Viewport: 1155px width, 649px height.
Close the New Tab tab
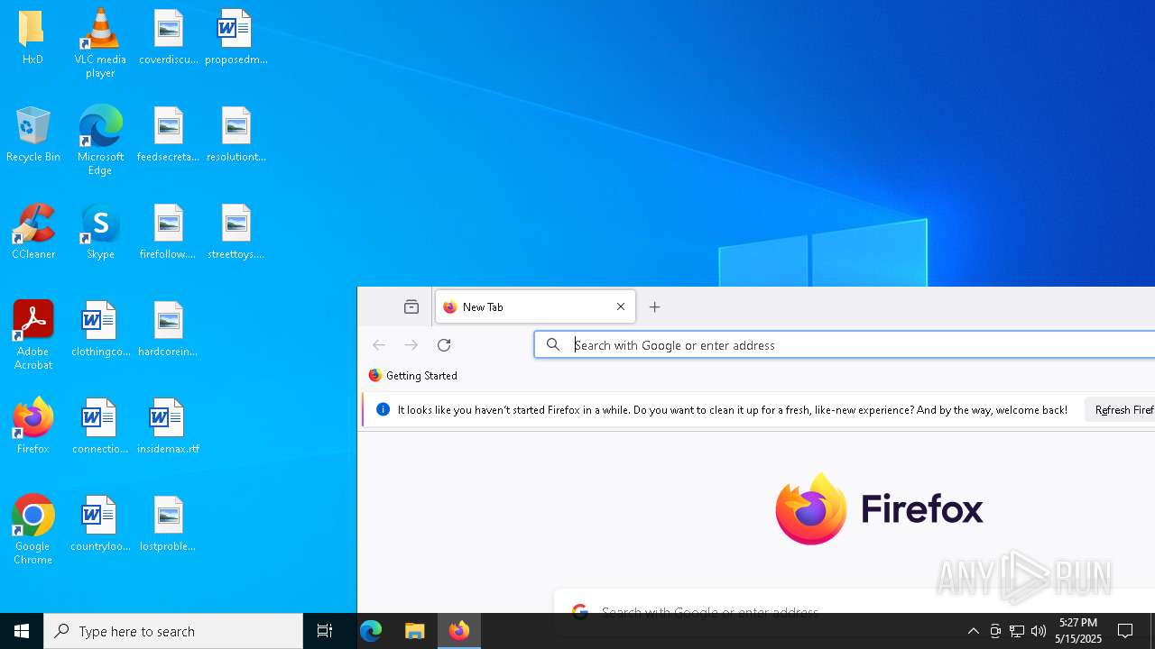[x=621, y=307]
